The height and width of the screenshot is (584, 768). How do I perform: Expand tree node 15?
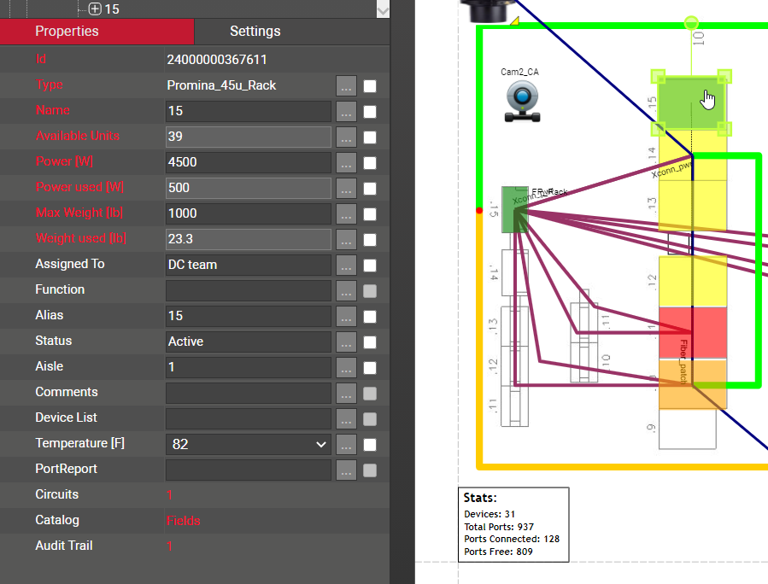coord(95,9)
